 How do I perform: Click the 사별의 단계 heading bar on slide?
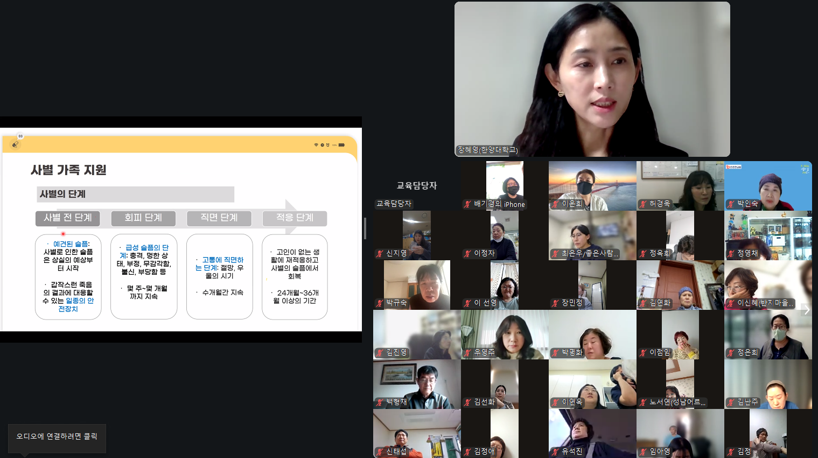pyautogui.click(x=135, y=194)
